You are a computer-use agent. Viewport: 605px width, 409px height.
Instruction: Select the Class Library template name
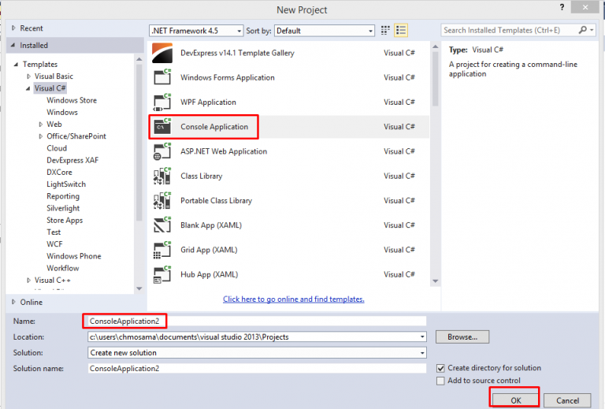[x=202, y=176]
